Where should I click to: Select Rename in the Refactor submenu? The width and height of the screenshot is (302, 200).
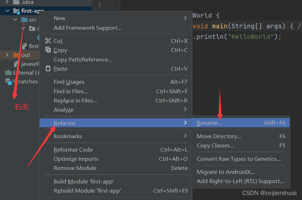(240, 123)
